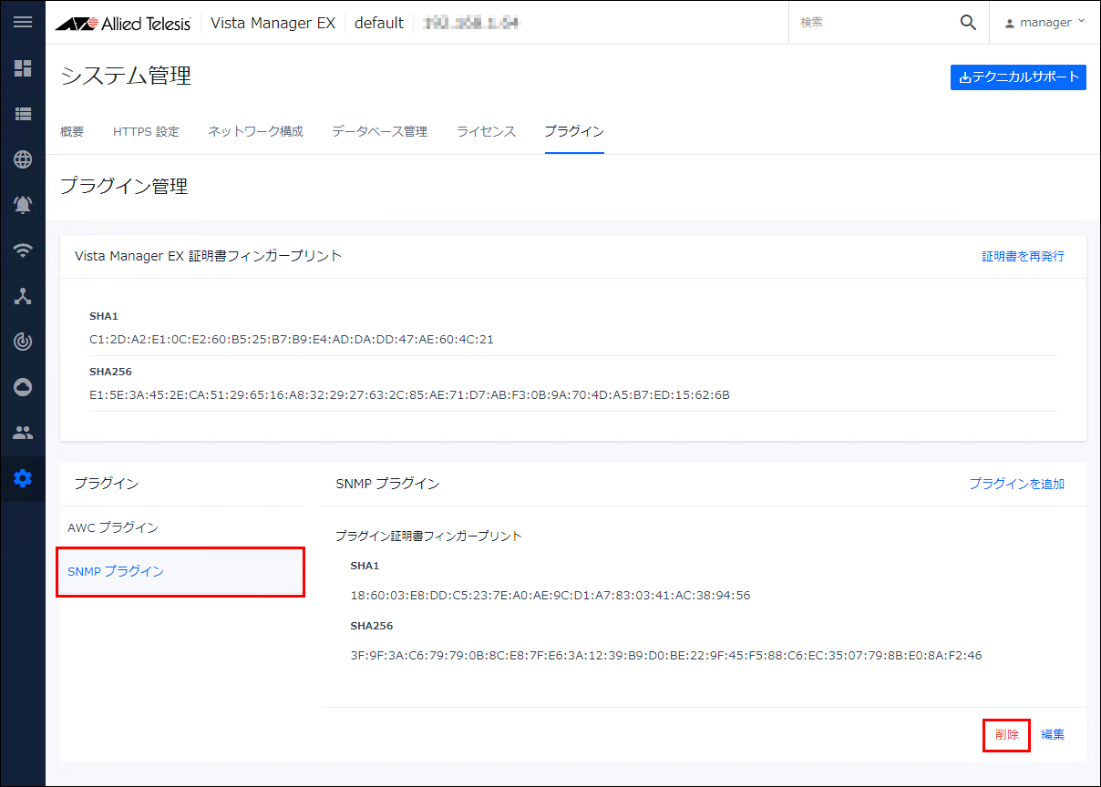Open the cloud sidebar icon
The height and width of the screenshot is (787, 1101).
coord(23,387)
